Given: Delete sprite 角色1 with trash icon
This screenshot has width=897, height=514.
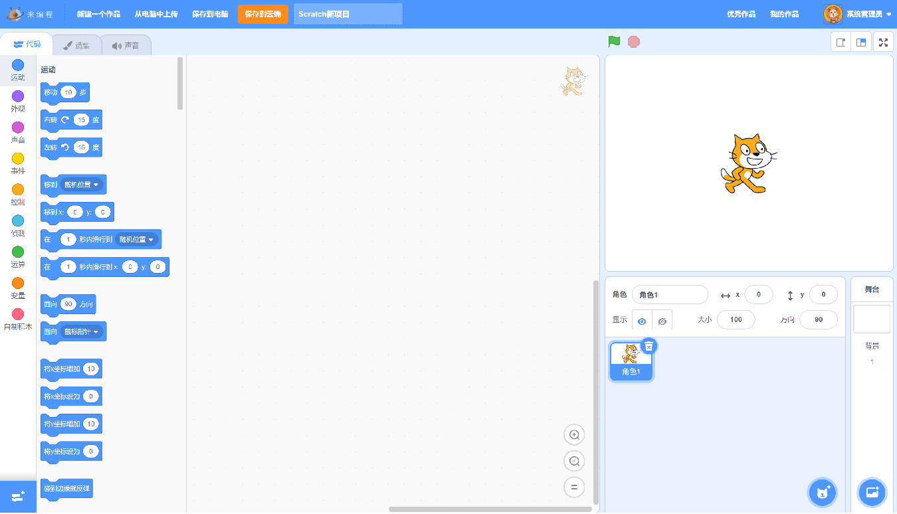Looking at the screenshot, I should (649, 346).
